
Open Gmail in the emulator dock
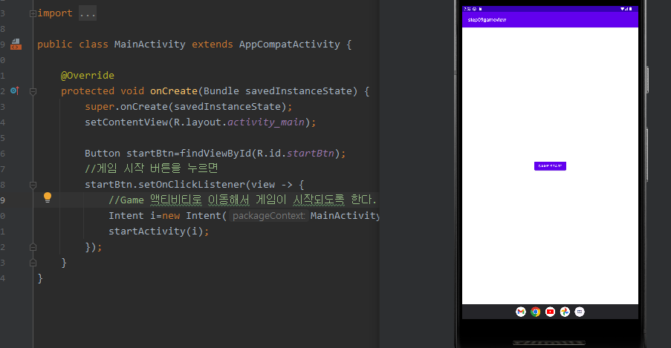520,312
